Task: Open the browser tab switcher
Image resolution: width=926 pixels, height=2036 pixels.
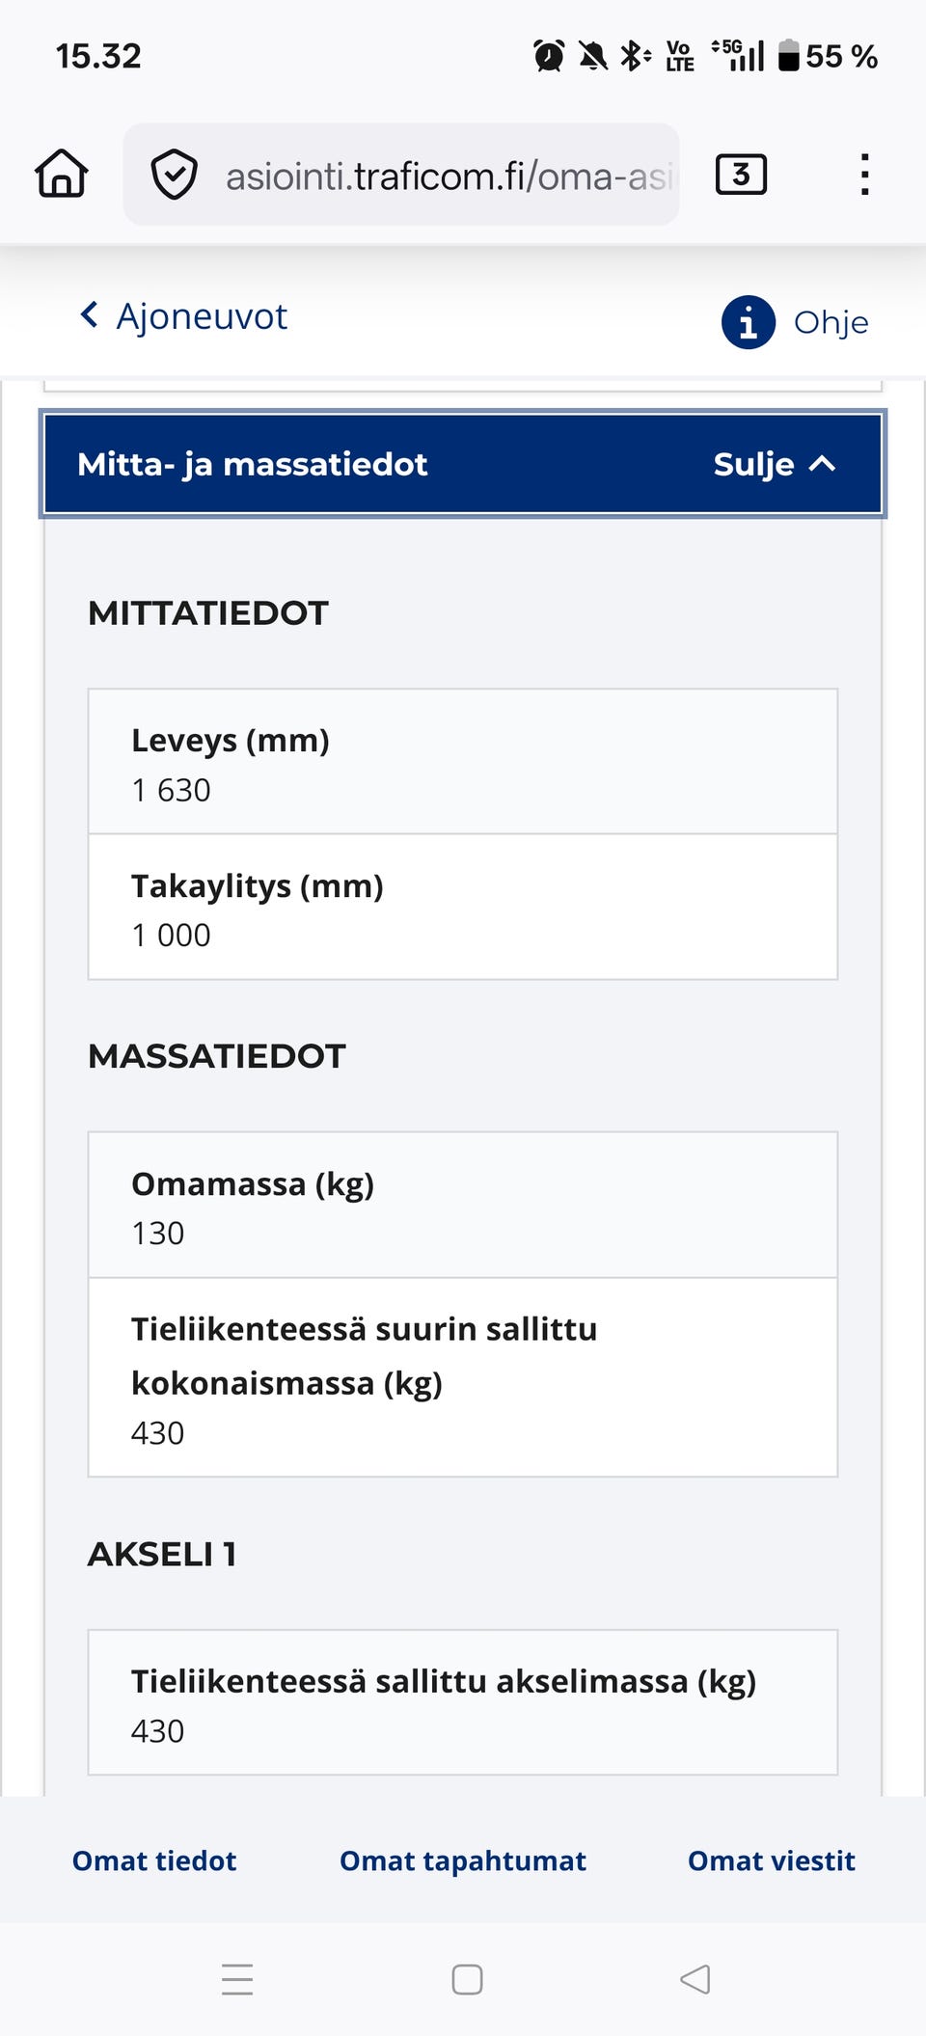Action: [741, 175]
